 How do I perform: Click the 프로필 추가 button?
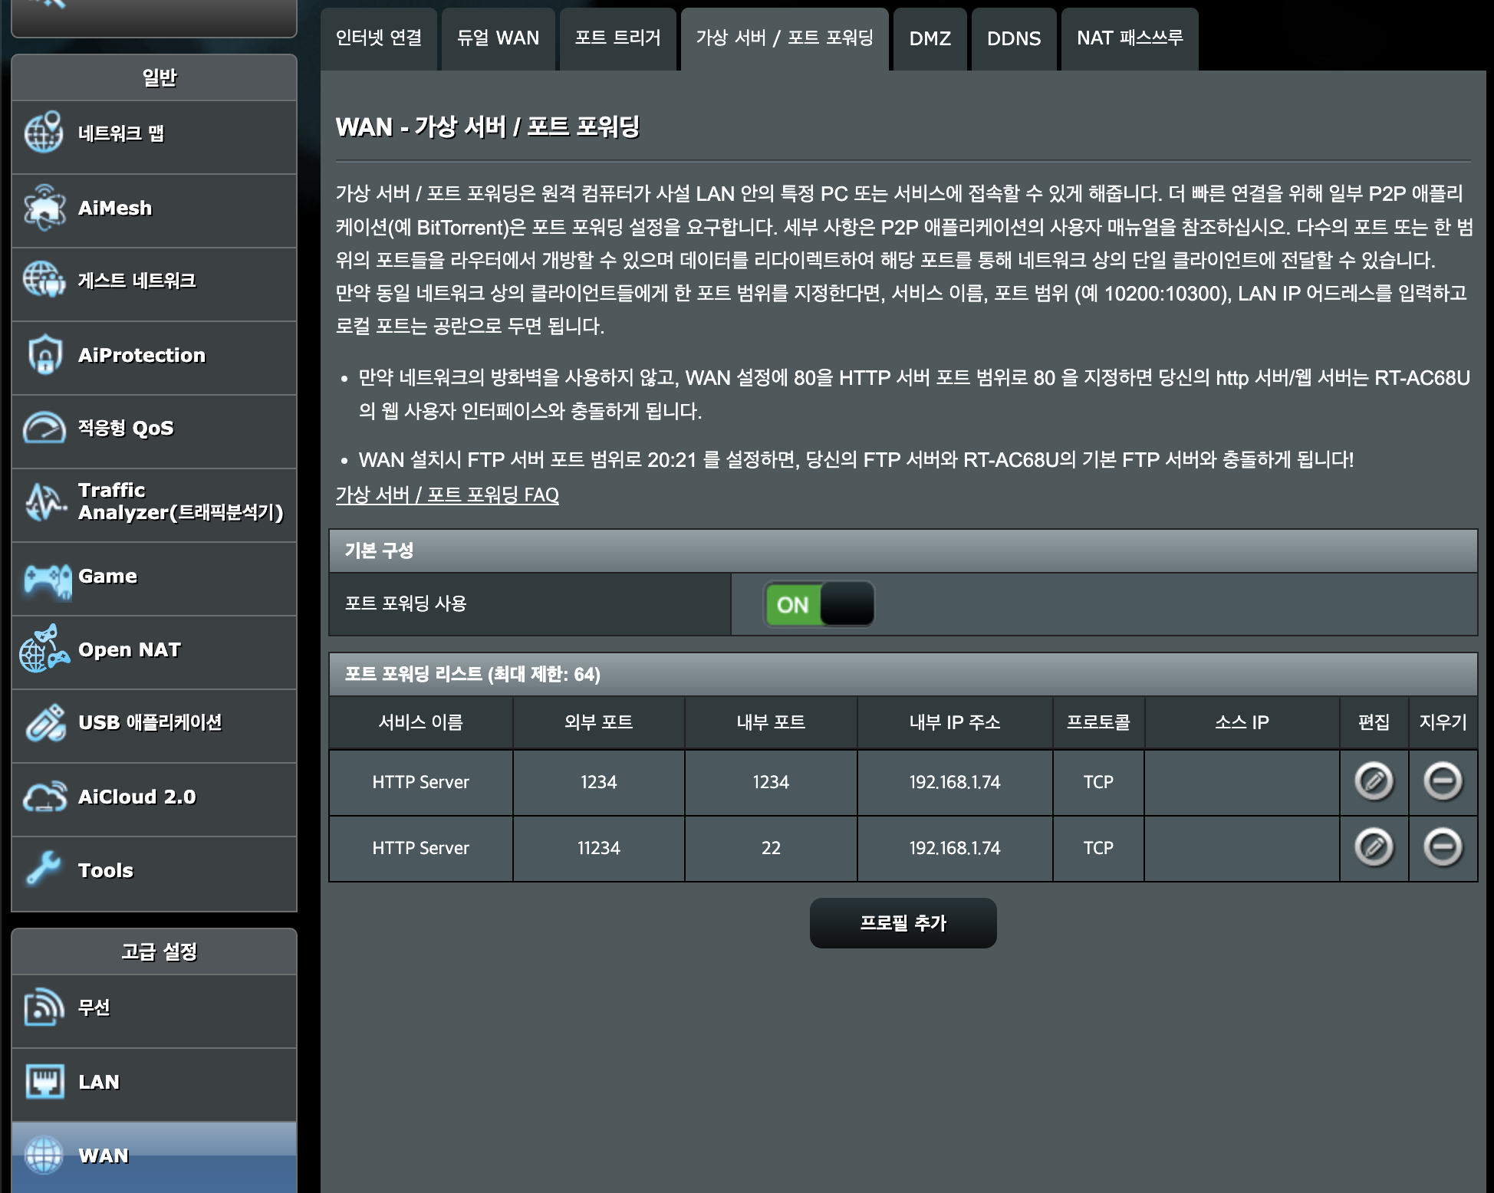[x=903, y=923]
